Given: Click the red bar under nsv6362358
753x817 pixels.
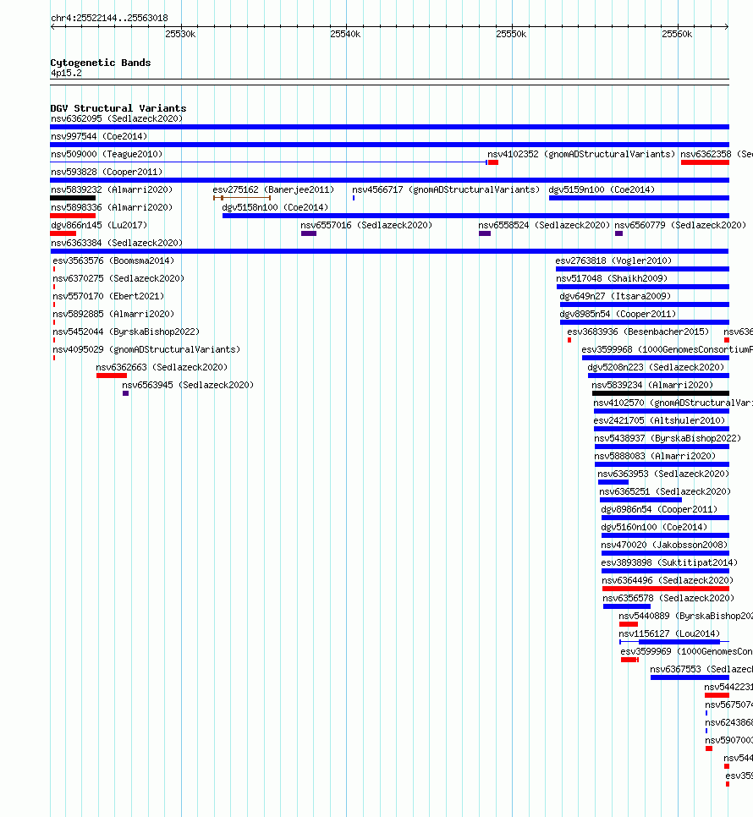Looking at the screenshot, I should pos(705,162).
